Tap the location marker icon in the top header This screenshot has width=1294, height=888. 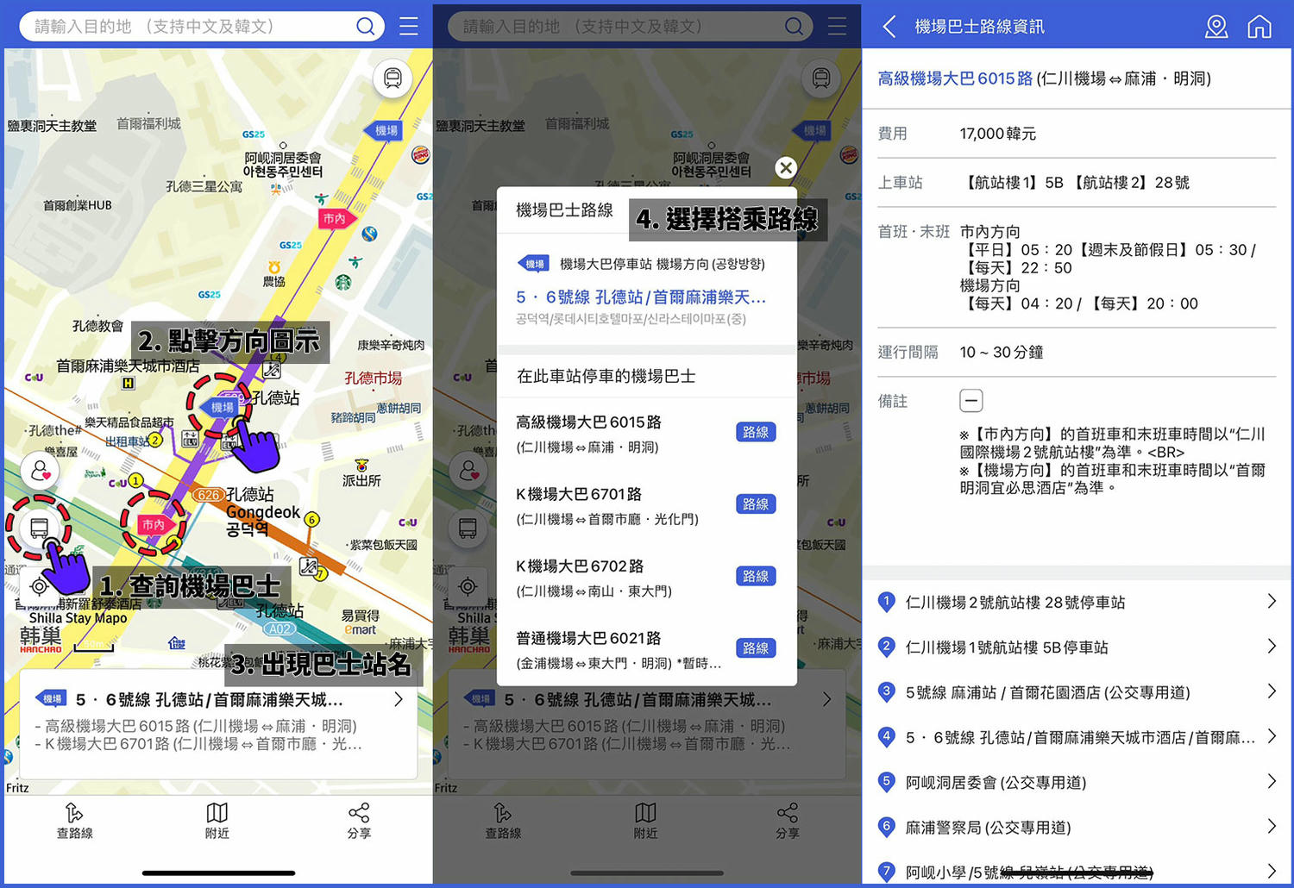1216,27
